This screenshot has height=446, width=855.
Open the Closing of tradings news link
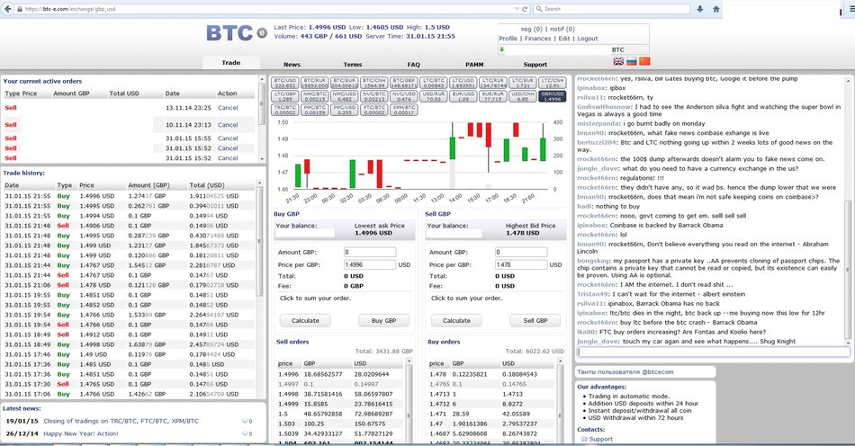[x=121, y=421]
